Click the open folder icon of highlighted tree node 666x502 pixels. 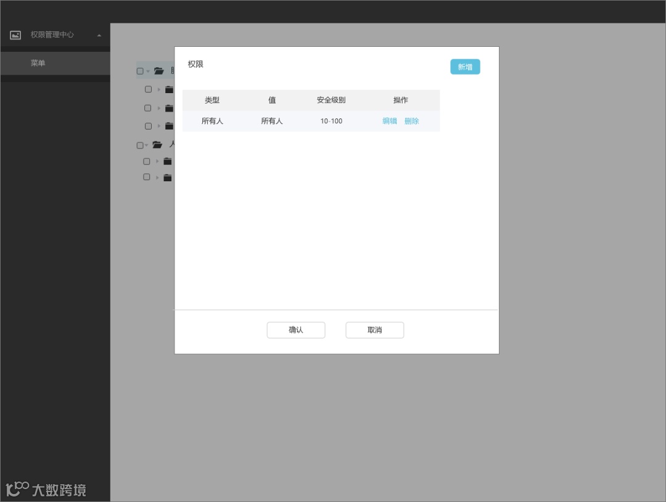[x=159, y=71]
